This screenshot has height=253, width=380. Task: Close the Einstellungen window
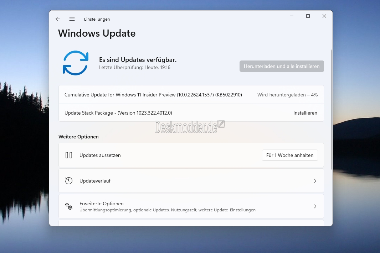click(x=324, y=16)
